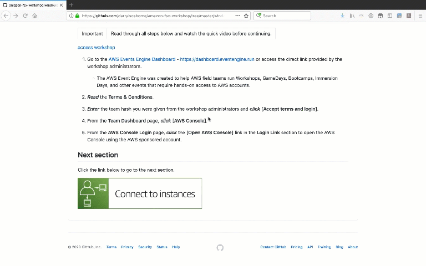Open AWS Events Engine Dashboard link
The width and height of the screenshot is (426, 266).
tap(142, 59)
